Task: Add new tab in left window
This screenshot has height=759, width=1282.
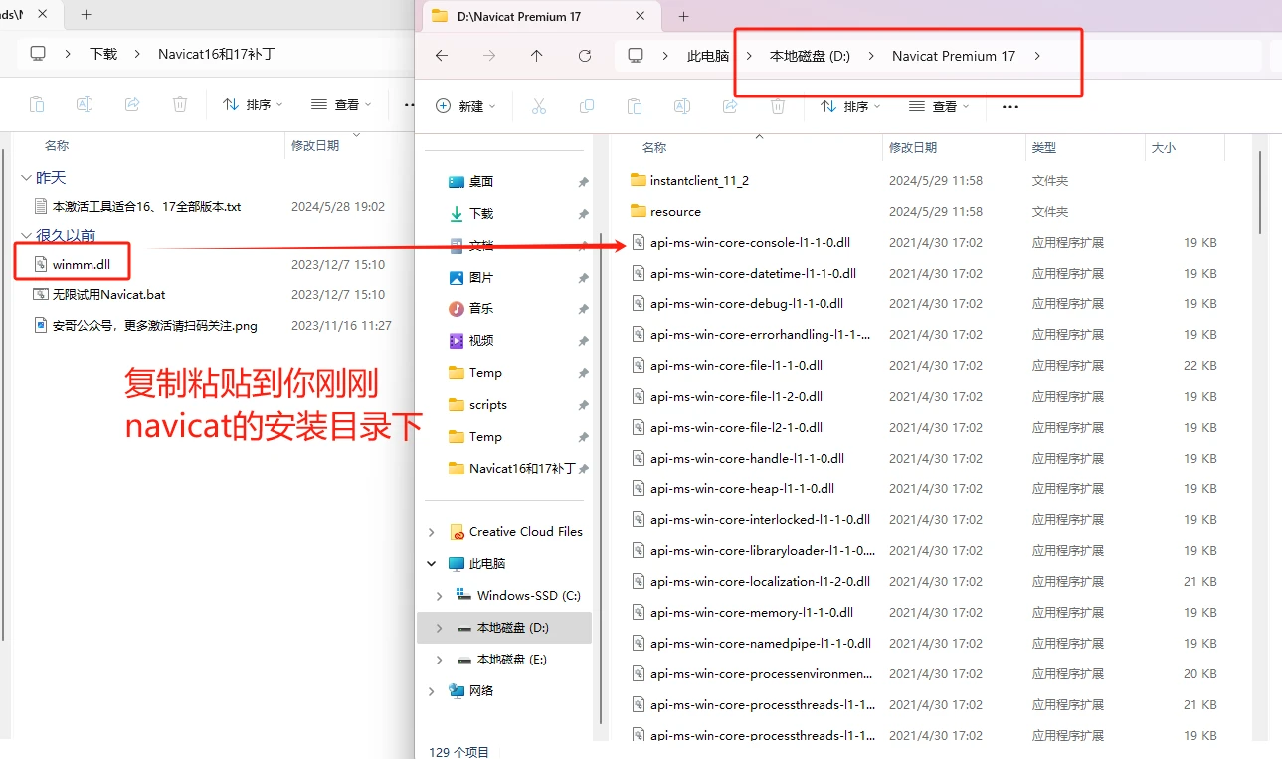Action: coord(87,14)
